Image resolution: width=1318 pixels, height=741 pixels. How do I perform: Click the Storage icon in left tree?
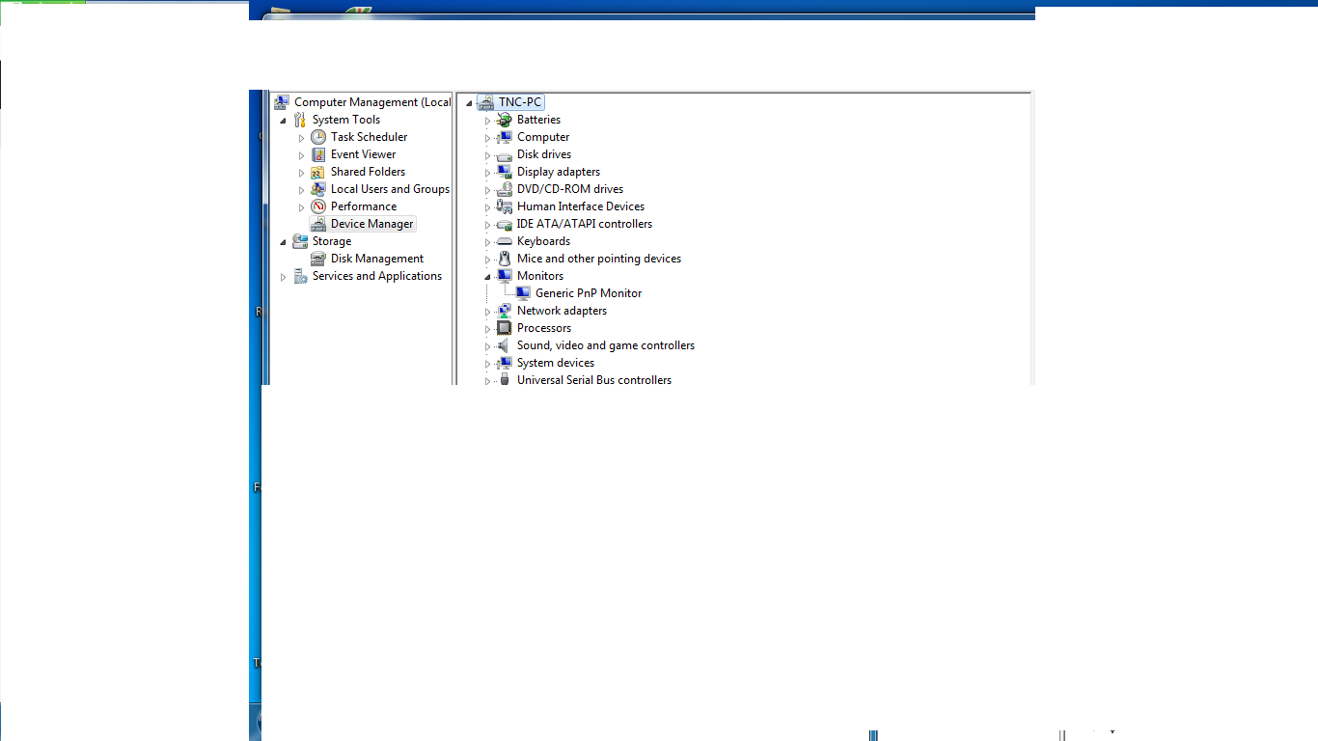(300, 241)
